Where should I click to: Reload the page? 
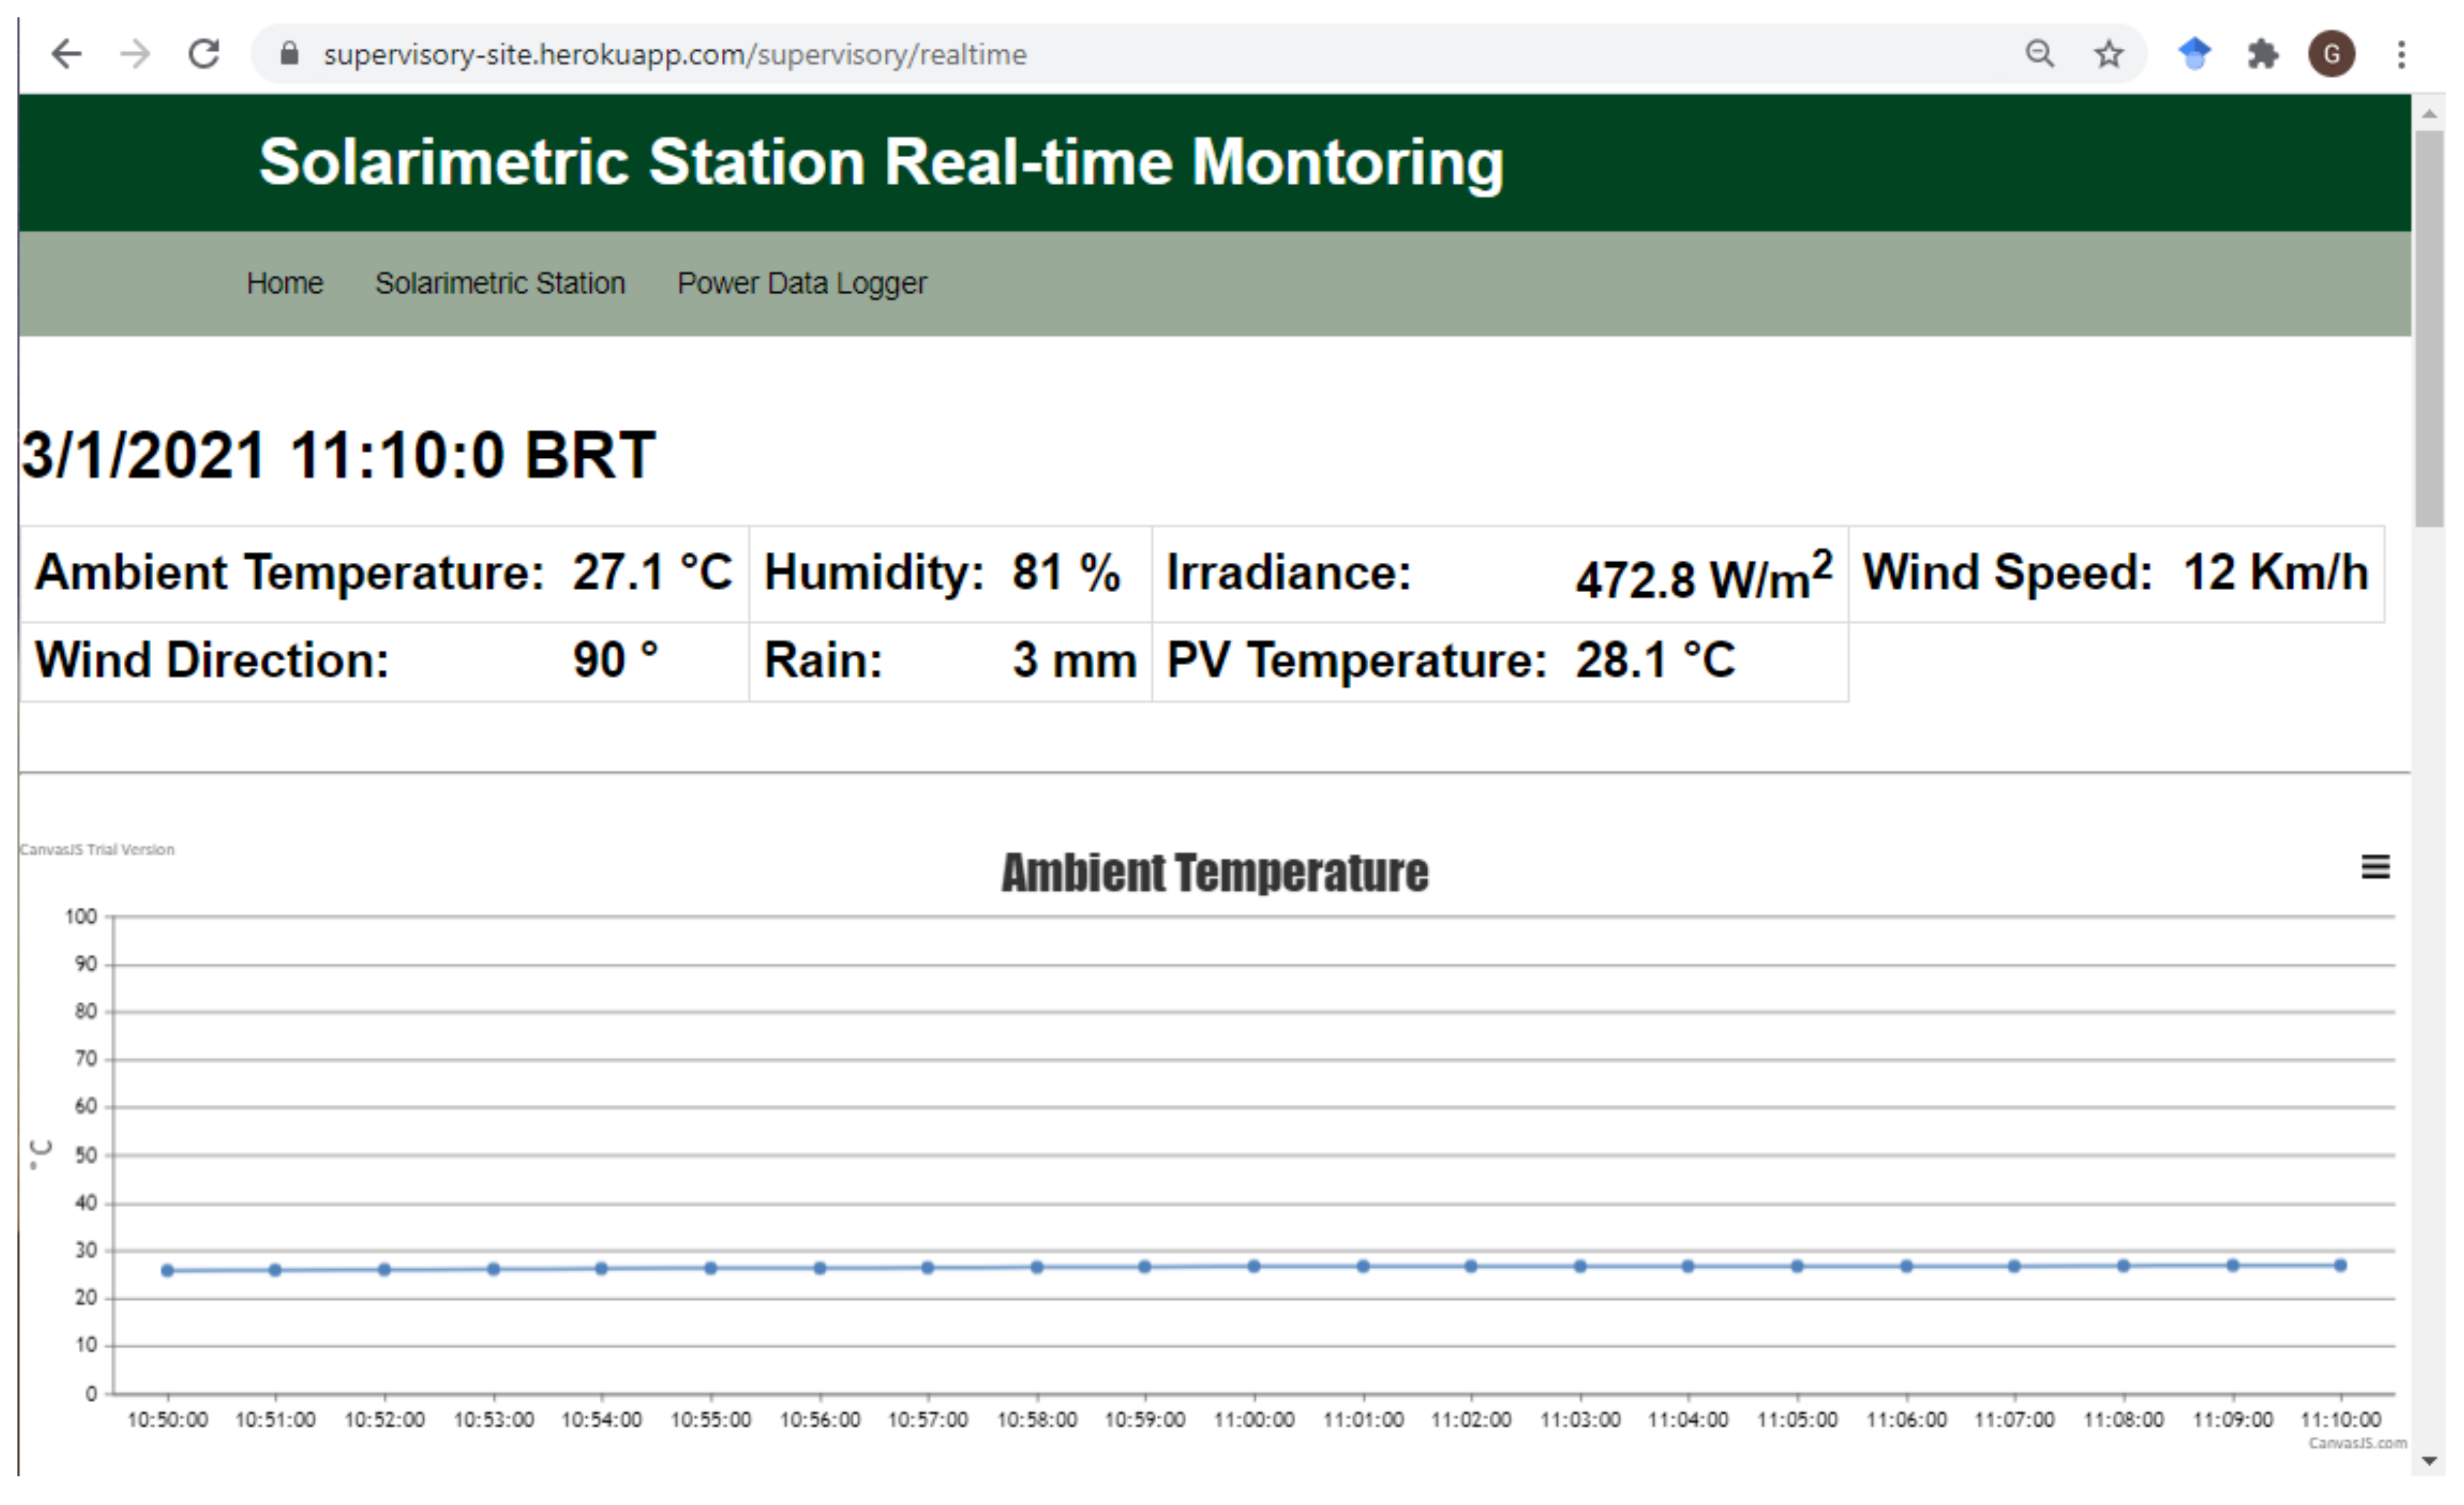point(204,54)
